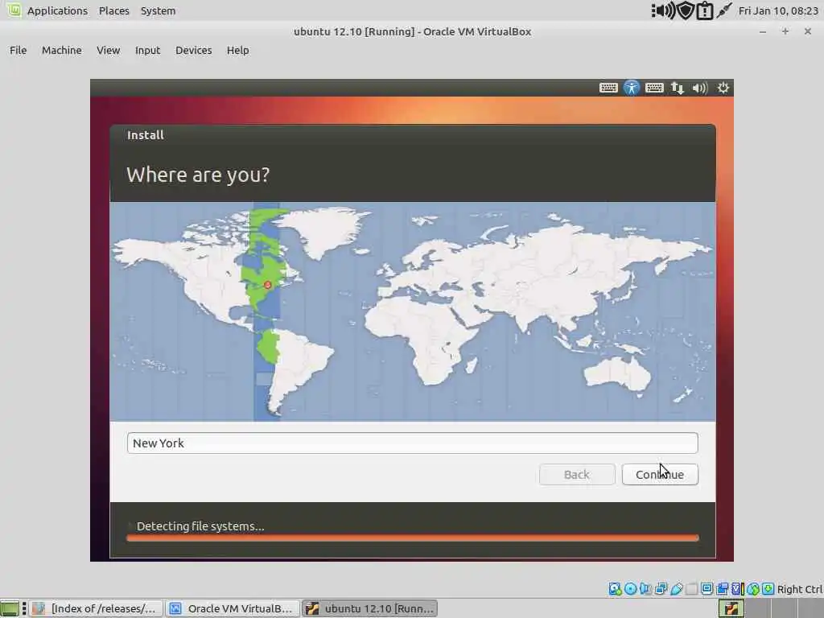Click keyboard icon left of accessibility icon
The width and height of the screenshot is (824, 618).
(608, 88)
